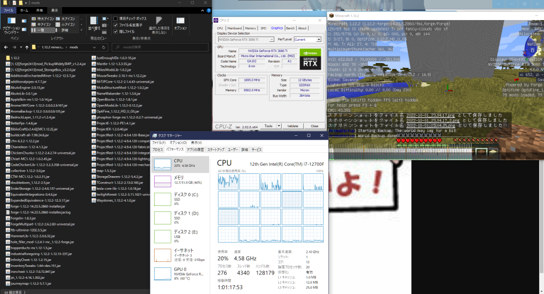
Task: Open Explorer ファイル tab
Action: (8, 10)
